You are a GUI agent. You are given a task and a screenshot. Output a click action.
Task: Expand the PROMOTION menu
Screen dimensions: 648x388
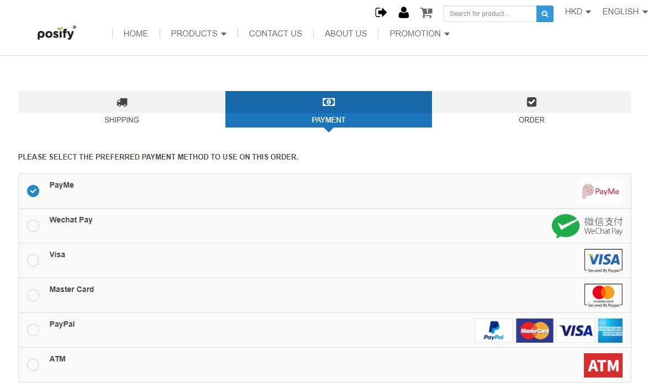[419, 34]
